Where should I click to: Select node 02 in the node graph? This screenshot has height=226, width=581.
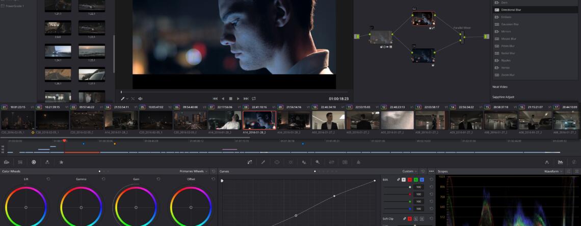click(x=423, y=18)
